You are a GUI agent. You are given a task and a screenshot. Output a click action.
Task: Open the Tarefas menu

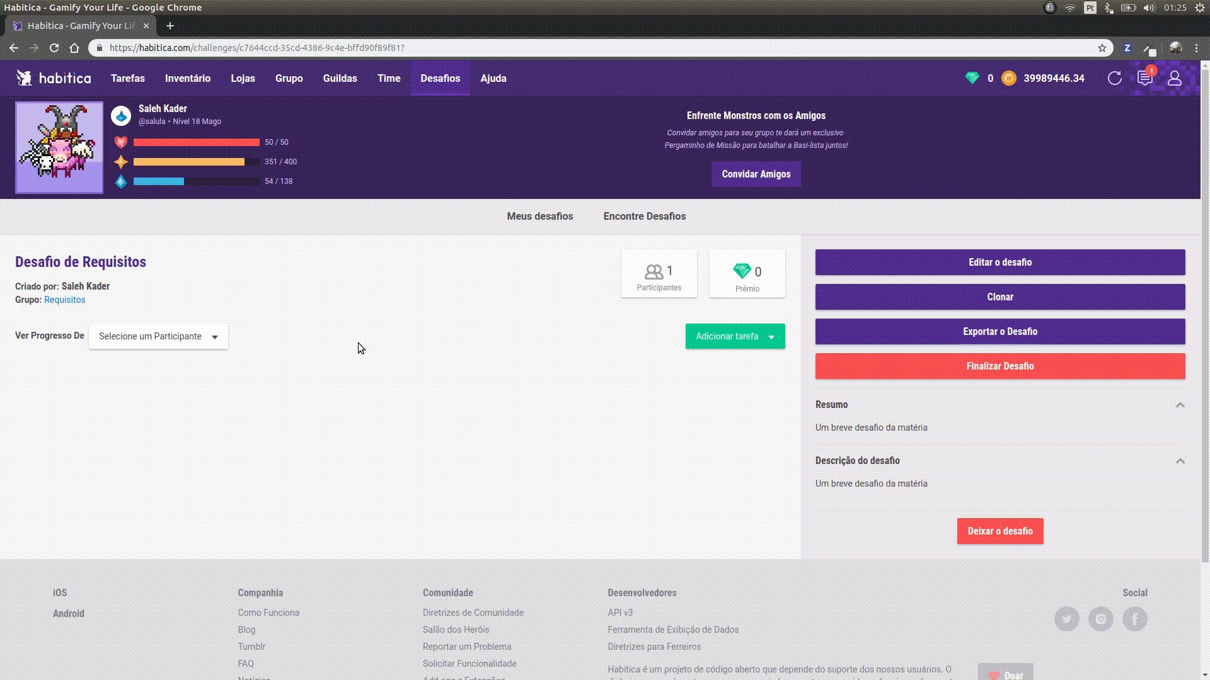[128, 78]
